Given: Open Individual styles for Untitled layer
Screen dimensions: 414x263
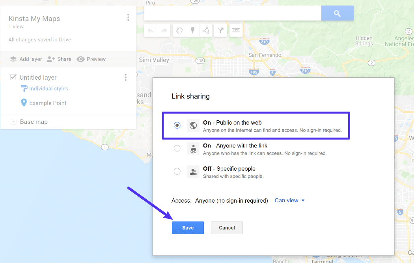Looking at the screenshot, I should pos(48,88).
